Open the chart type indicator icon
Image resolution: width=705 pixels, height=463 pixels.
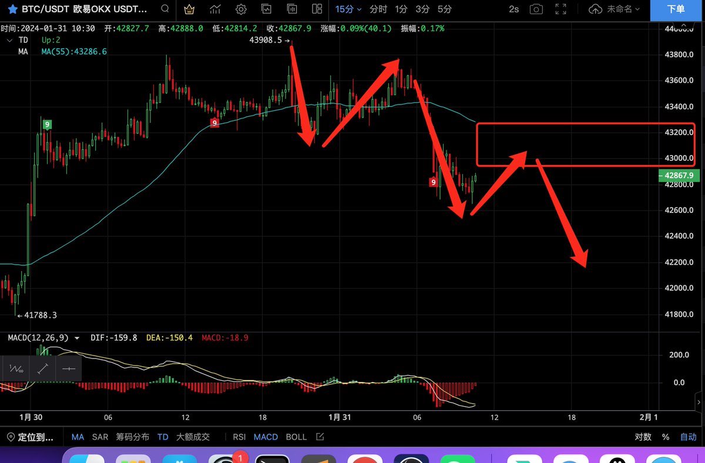tap(215, 9)
